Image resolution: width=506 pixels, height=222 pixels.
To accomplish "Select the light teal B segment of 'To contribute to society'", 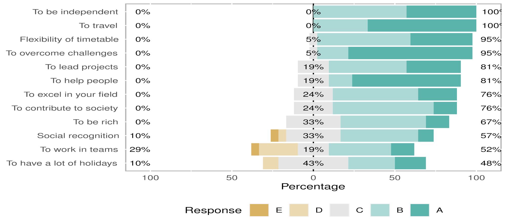I will coord(383,108).
